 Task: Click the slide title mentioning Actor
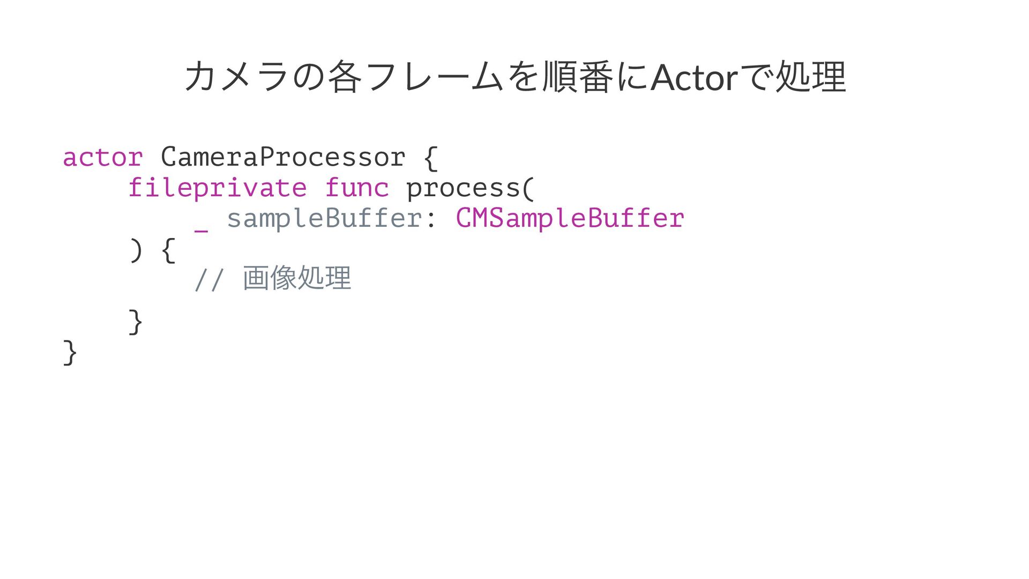[514, 77]
